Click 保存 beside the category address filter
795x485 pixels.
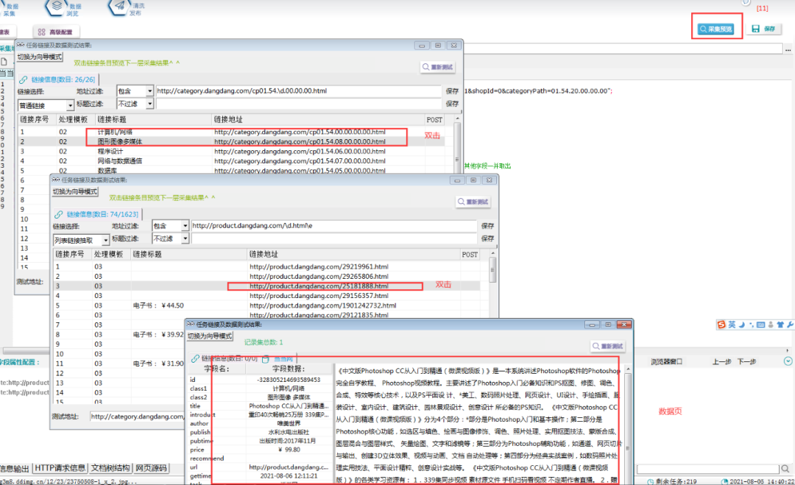pyautogui.click(x=452, y=91)
